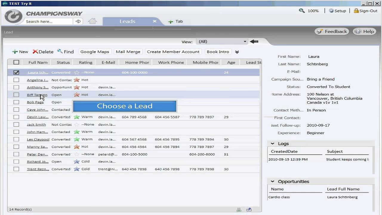The image size is (382, 215).
Task: Collapse the Opportunities section
Action: (272, 182)
